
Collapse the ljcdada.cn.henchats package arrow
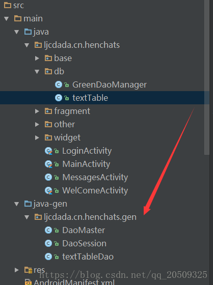point(27,45)
